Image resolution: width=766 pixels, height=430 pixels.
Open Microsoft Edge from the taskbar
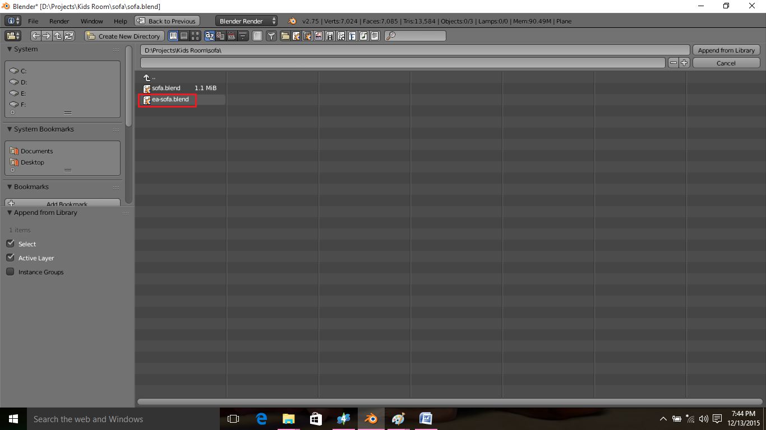(261, 419)
